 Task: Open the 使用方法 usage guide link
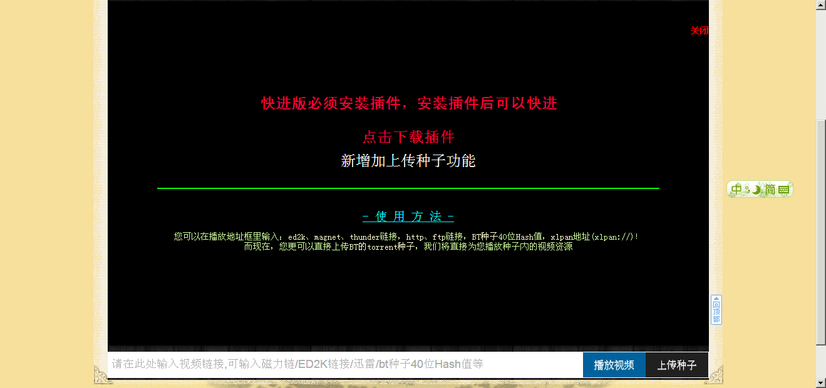click(x=408, y=216)
